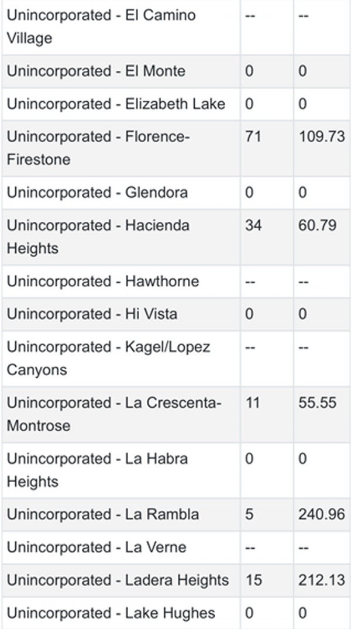Click the 60.79 rate cell

pyautogui.click(x=322, y=236)
